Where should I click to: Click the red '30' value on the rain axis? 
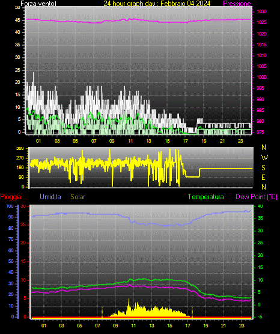23,206
